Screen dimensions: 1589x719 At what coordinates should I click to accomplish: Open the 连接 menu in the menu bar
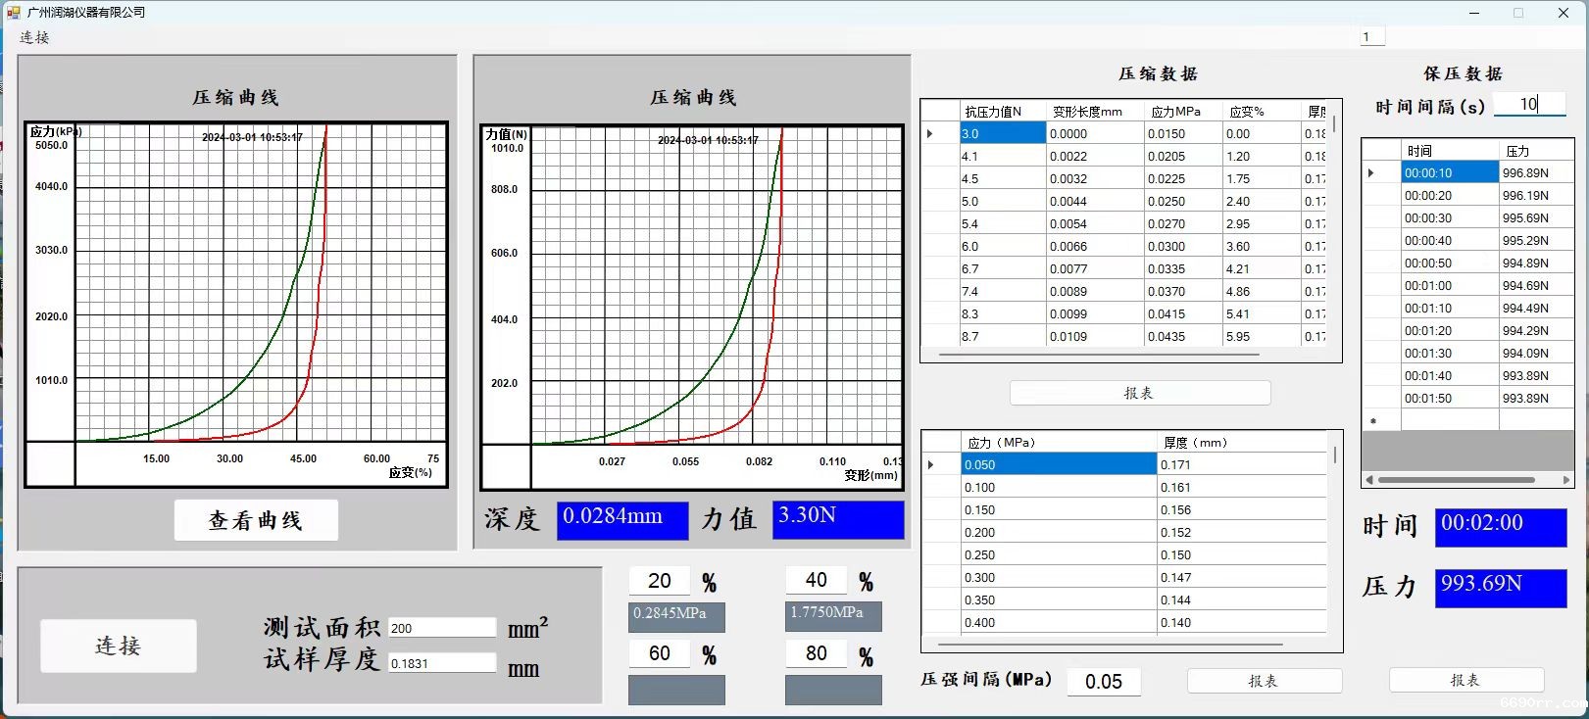point(34,37)
